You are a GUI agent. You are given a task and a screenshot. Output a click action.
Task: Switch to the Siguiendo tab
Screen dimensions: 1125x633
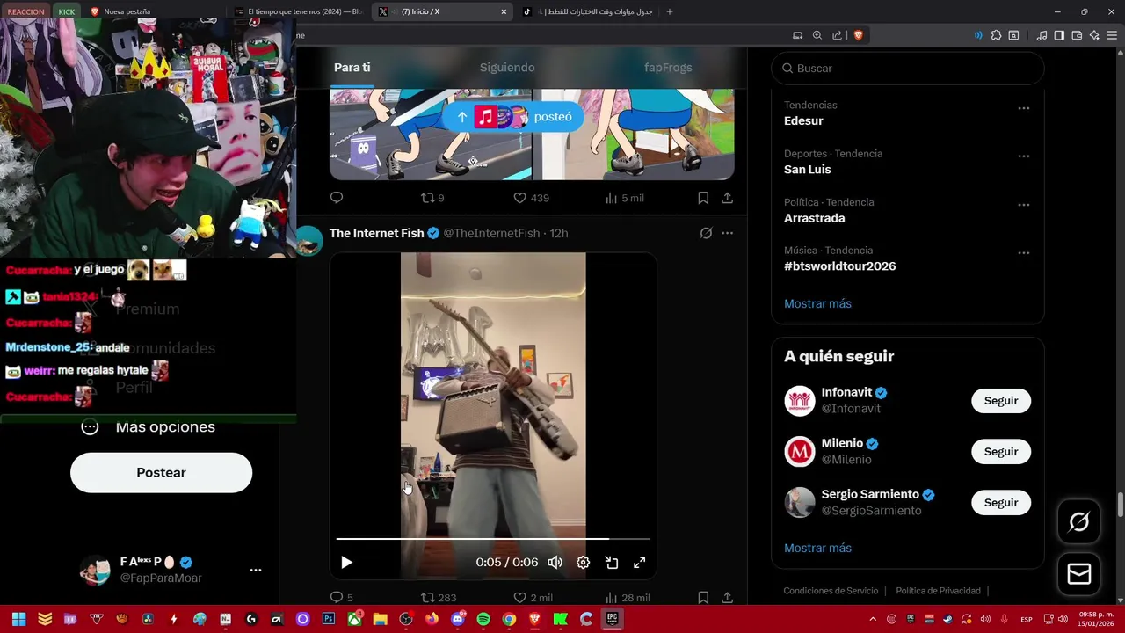pos(507,68)
